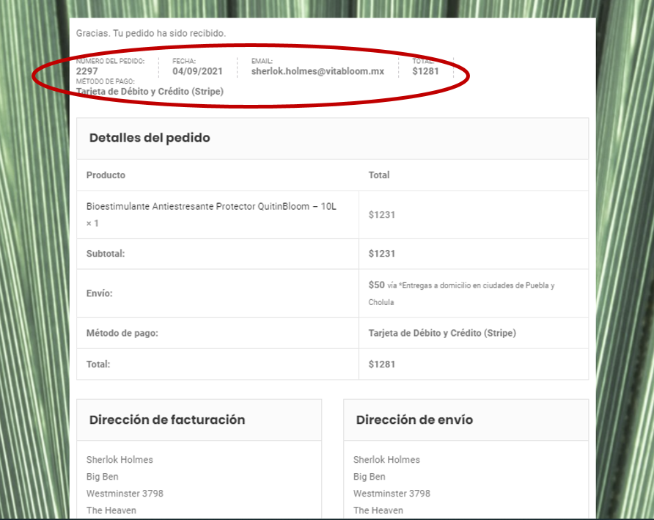Click the 'Dirección de facturación' heading
This screenshot has height=520, width=654.
167,420
